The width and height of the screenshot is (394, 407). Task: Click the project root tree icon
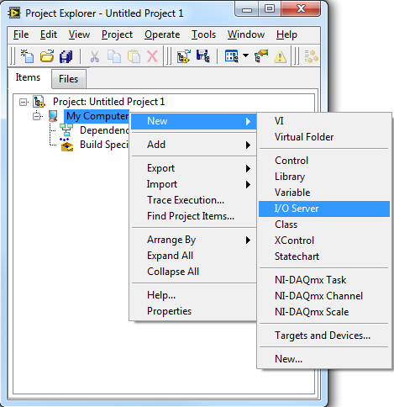coord(39,102)
